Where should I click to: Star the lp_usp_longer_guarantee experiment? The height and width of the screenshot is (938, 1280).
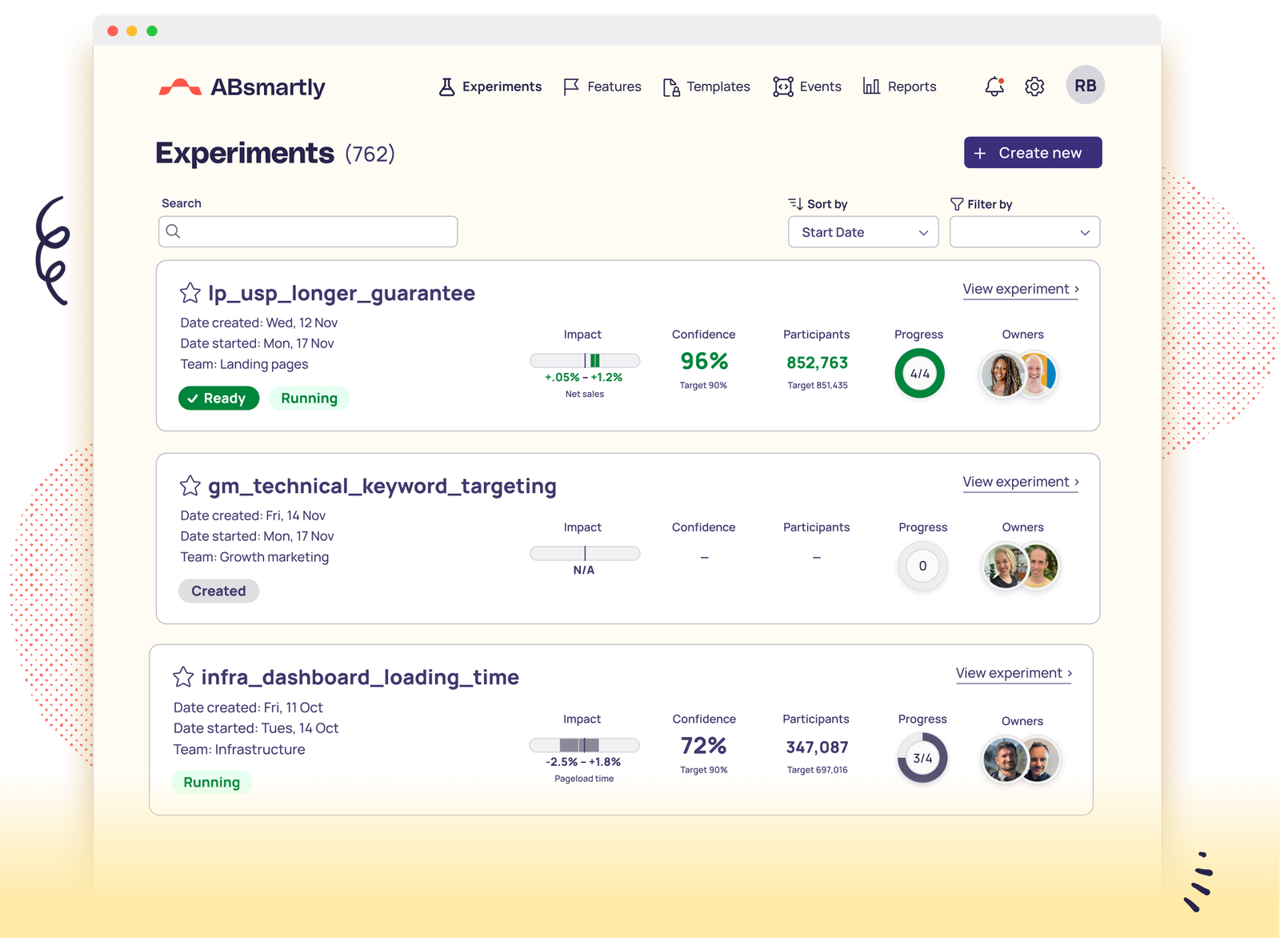190,294
